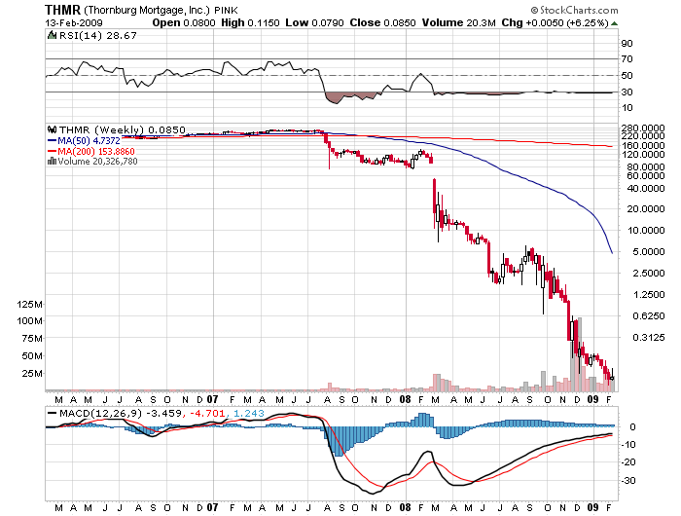Click the red -4.701 MACD signal value
This screenshot has width=681, height=516.
pos(207,414)
